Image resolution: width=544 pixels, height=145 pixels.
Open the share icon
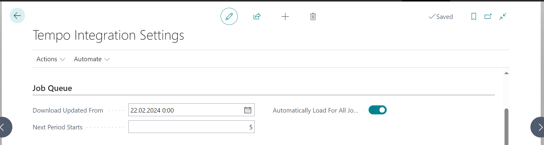(257, 17)
